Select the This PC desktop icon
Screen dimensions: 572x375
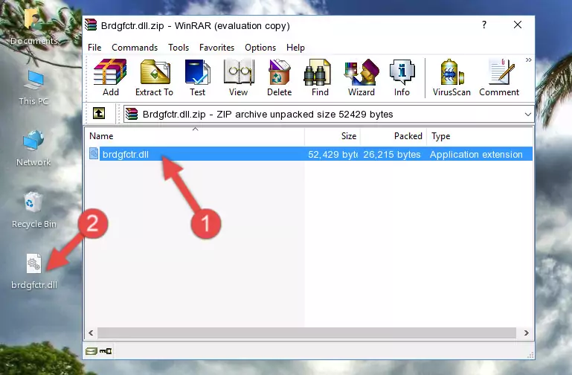[33, 88]
